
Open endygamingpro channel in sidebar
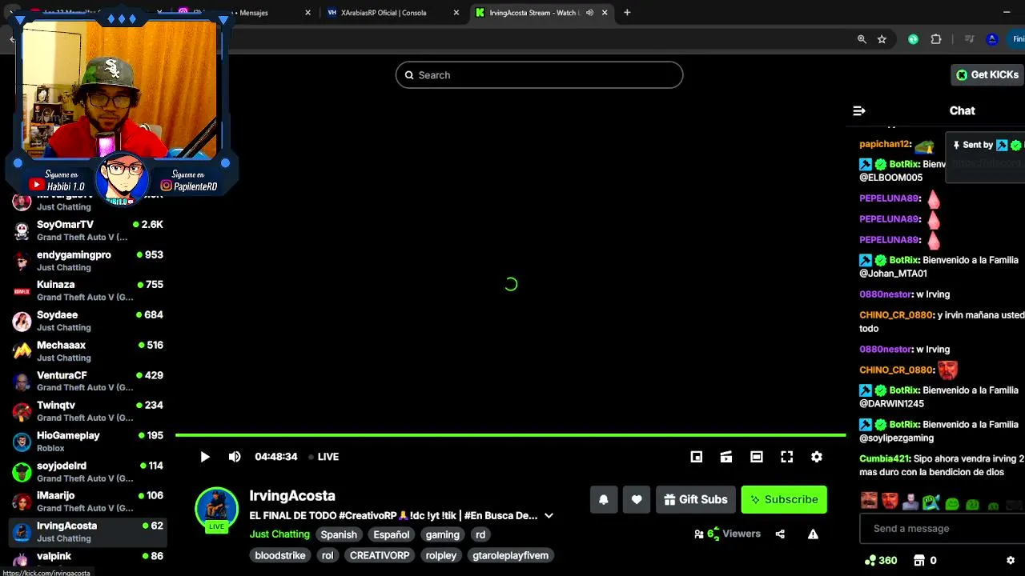pos(88,261)
